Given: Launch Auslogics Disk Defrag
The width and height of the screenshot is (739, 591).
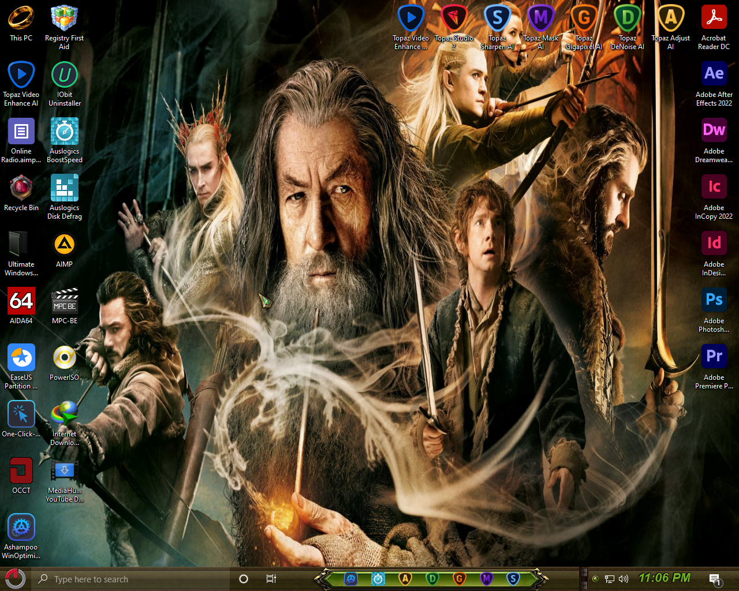Looking at the screenshot, I should click(64, 197).
